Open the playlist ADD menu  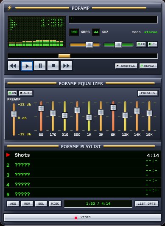tap(13, 204)
